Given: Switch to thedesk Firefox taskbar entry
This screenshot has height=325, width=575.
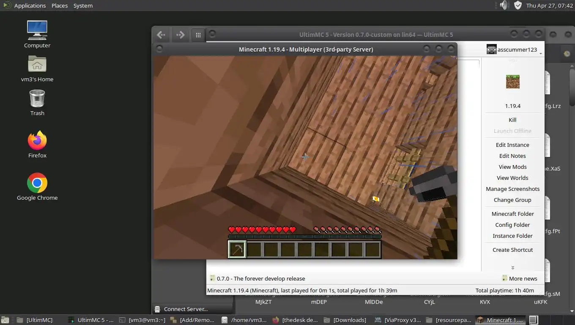Looking at the screenshot, I should (295, 320).
